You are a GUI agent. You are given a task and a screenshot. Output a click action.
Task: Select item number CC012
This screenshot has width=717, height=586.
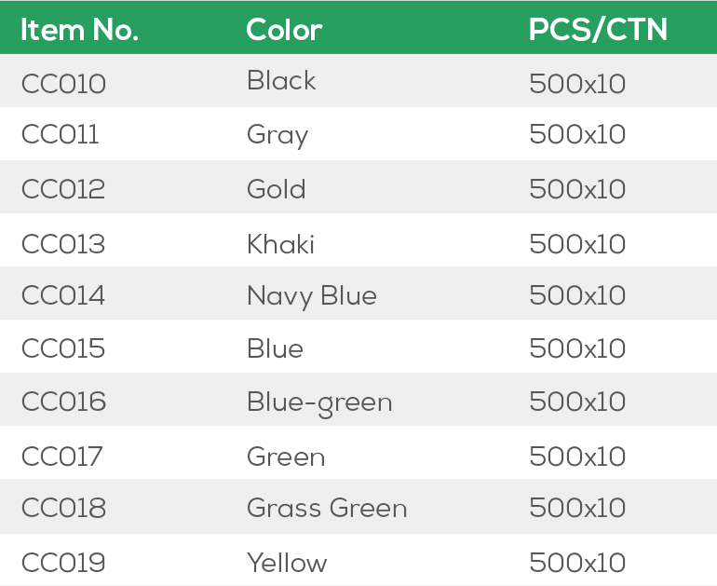pos(63,189)
